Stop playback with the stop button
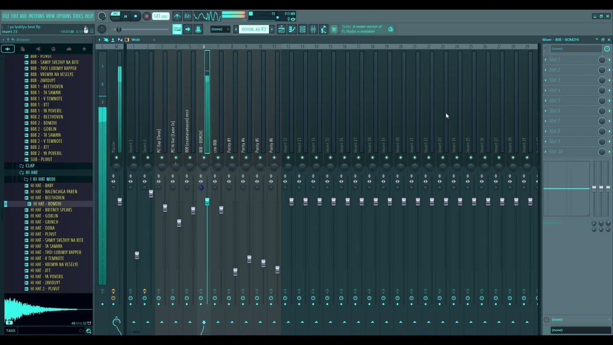Image resolution: width=613 pixels, height=345 pixels. [136, 16]
